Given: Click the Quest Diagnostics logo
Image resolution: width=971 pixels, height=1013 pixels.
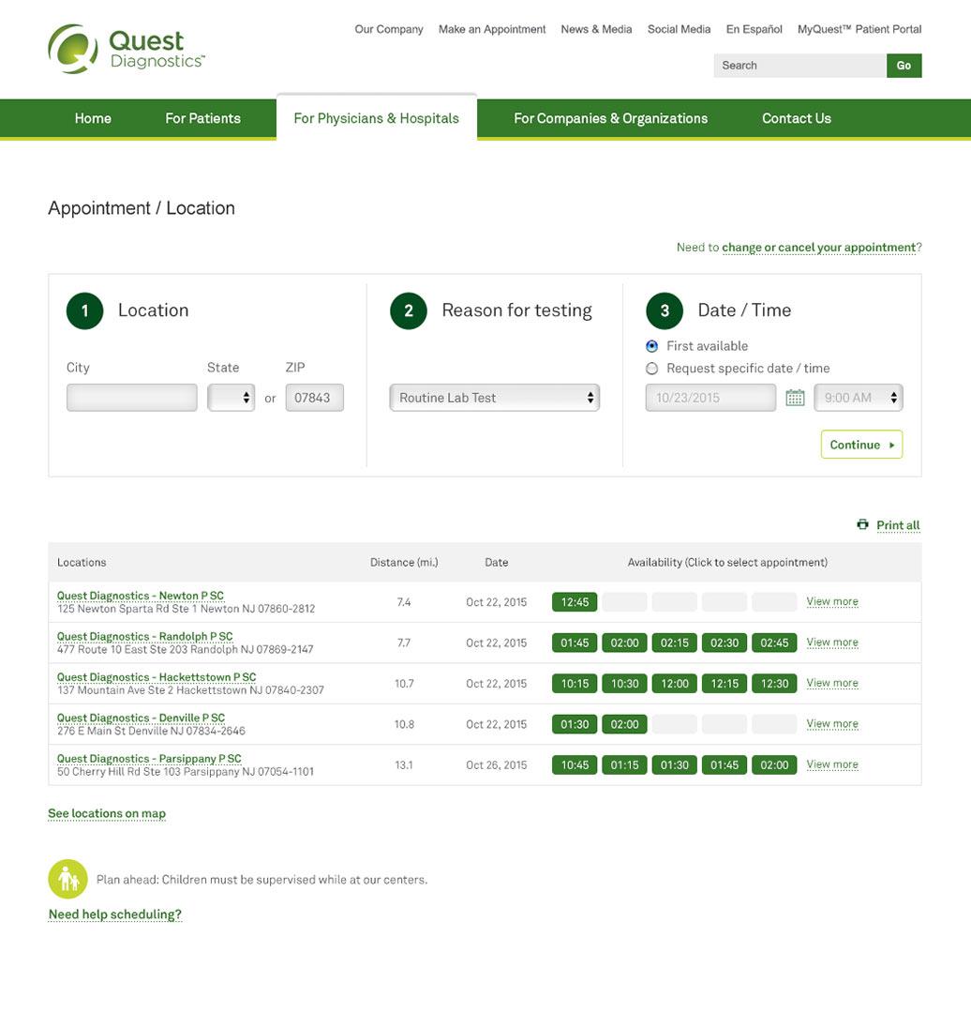Looking at the screenshot, I should 127,49.
